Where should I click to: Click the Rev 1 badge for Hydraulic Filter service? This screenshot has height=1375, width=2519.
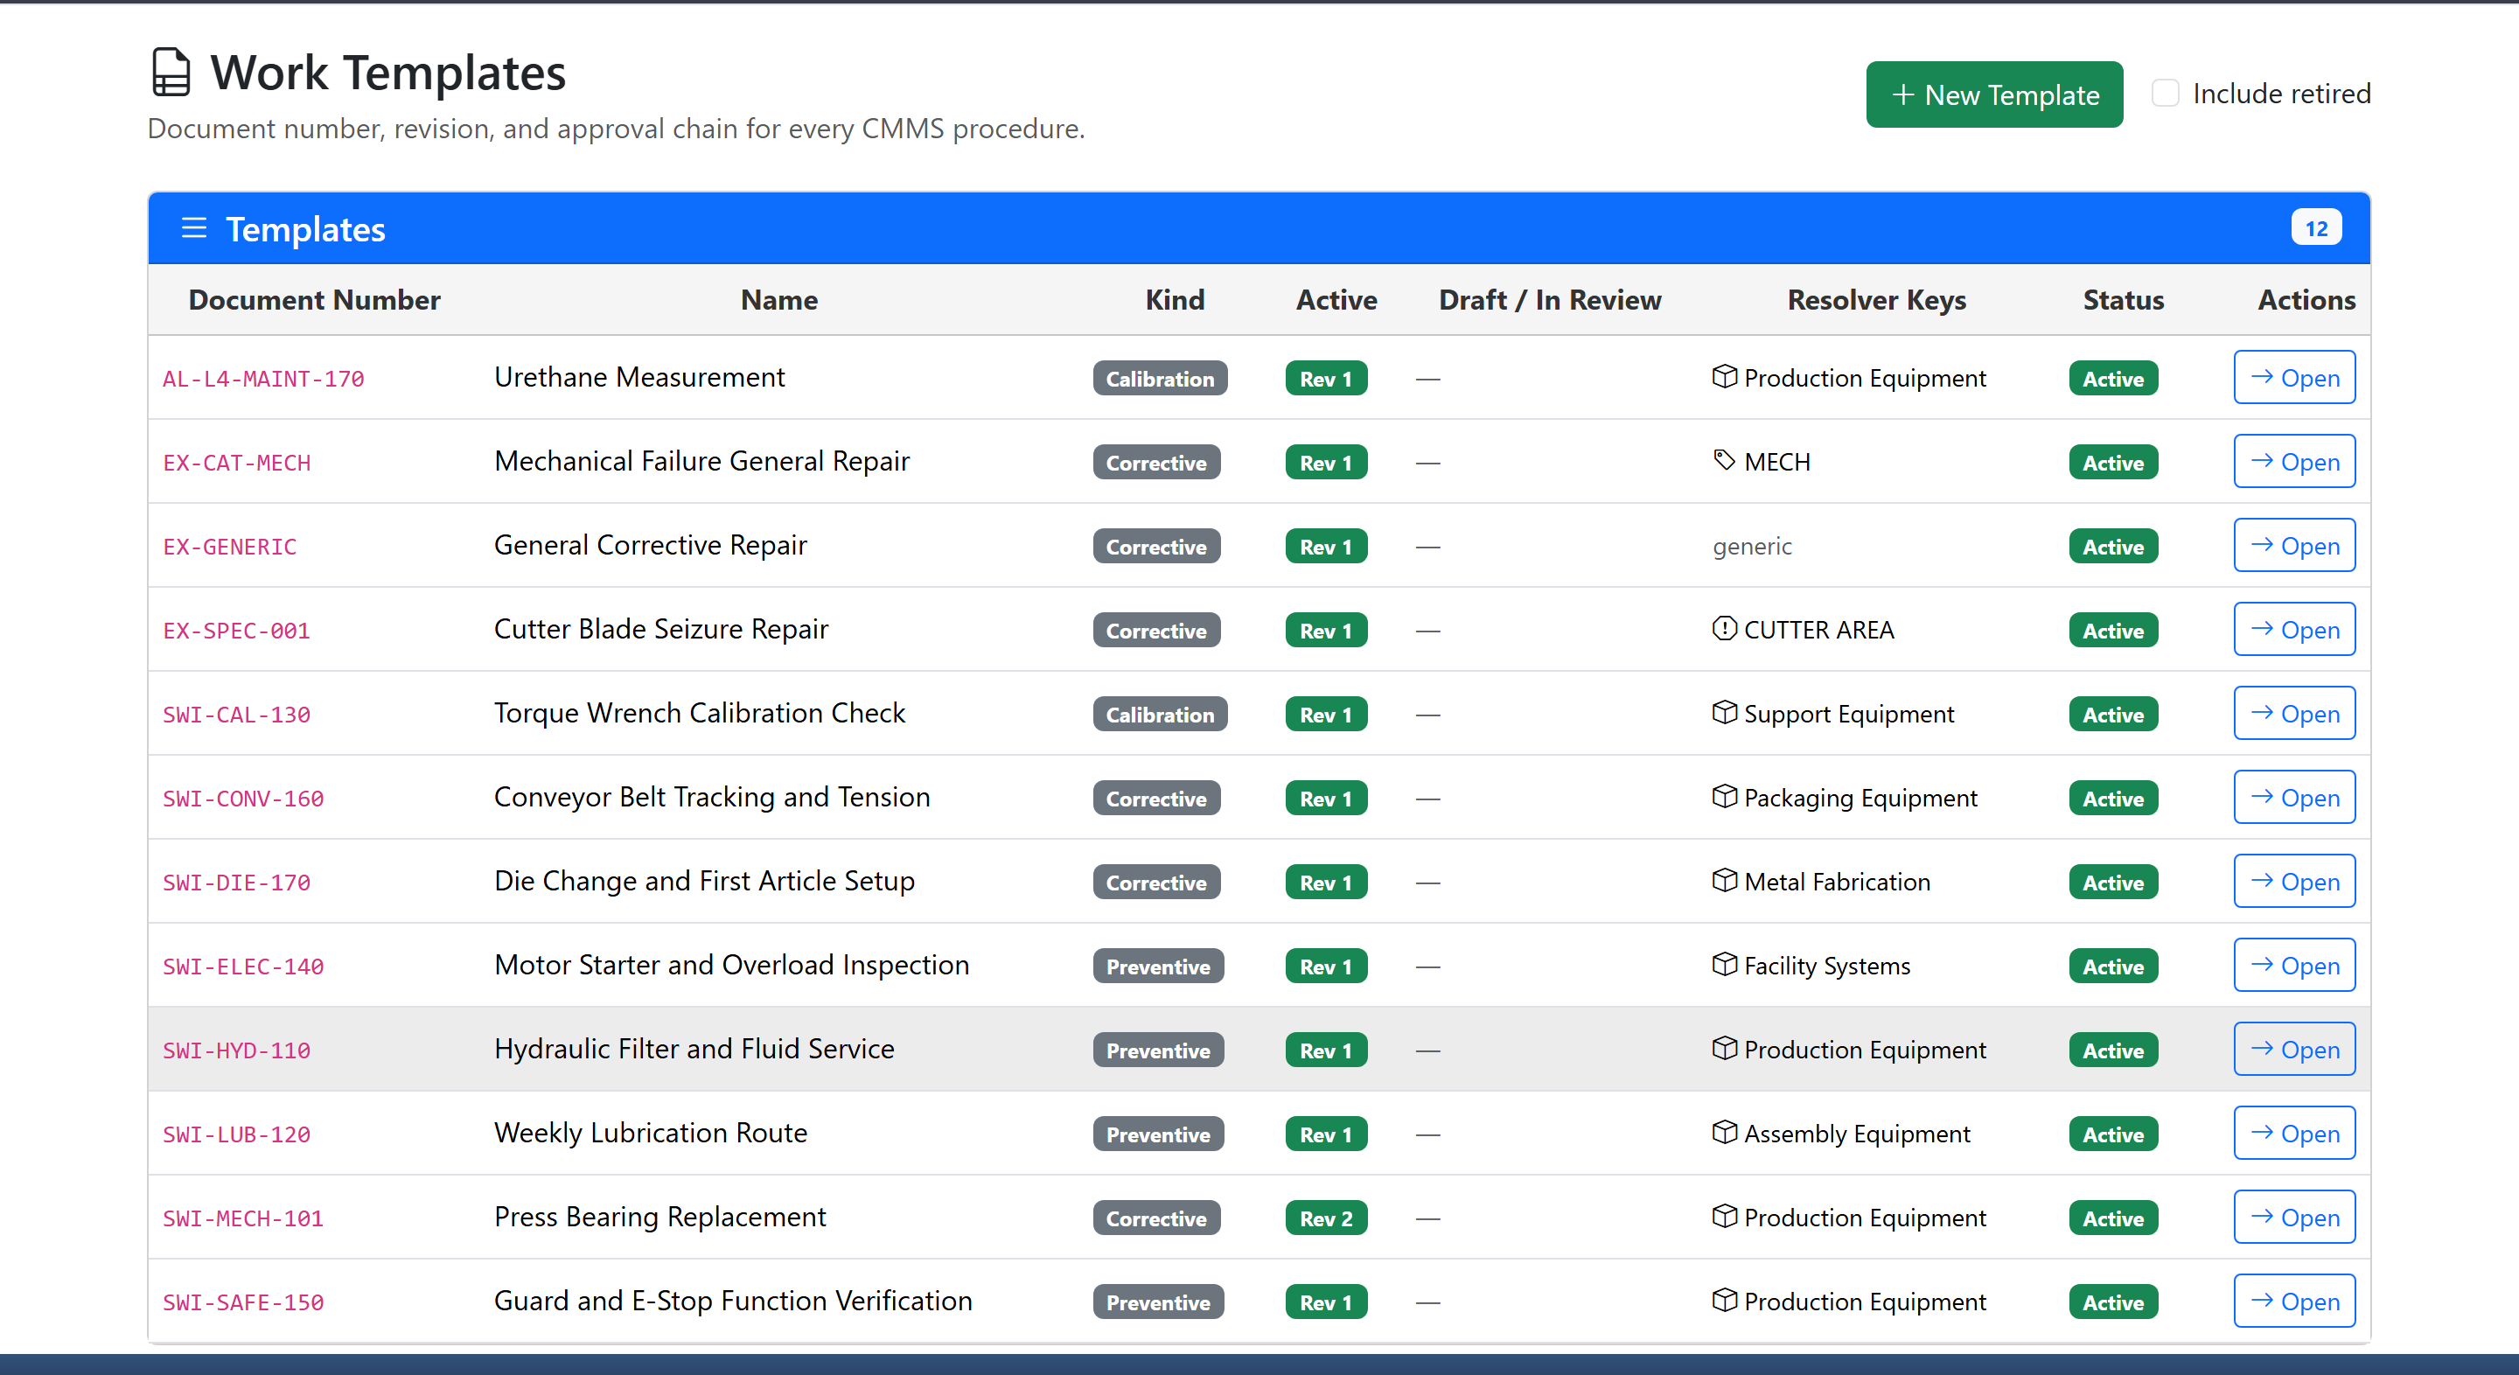[x=1326, y=1050]
